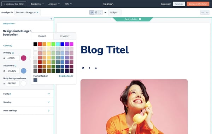Pick the magenta palette swatch
This screenshot has height=134, width=212.
click(71, 44)
